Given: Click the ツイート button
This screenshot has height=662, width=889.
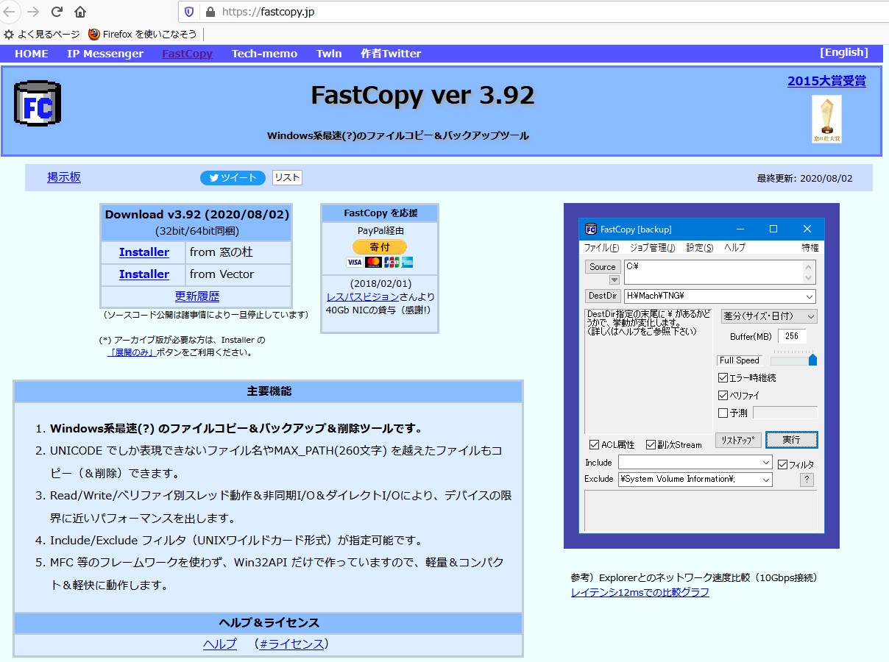Looking at the screenshot, I should (x=233, y=178).
